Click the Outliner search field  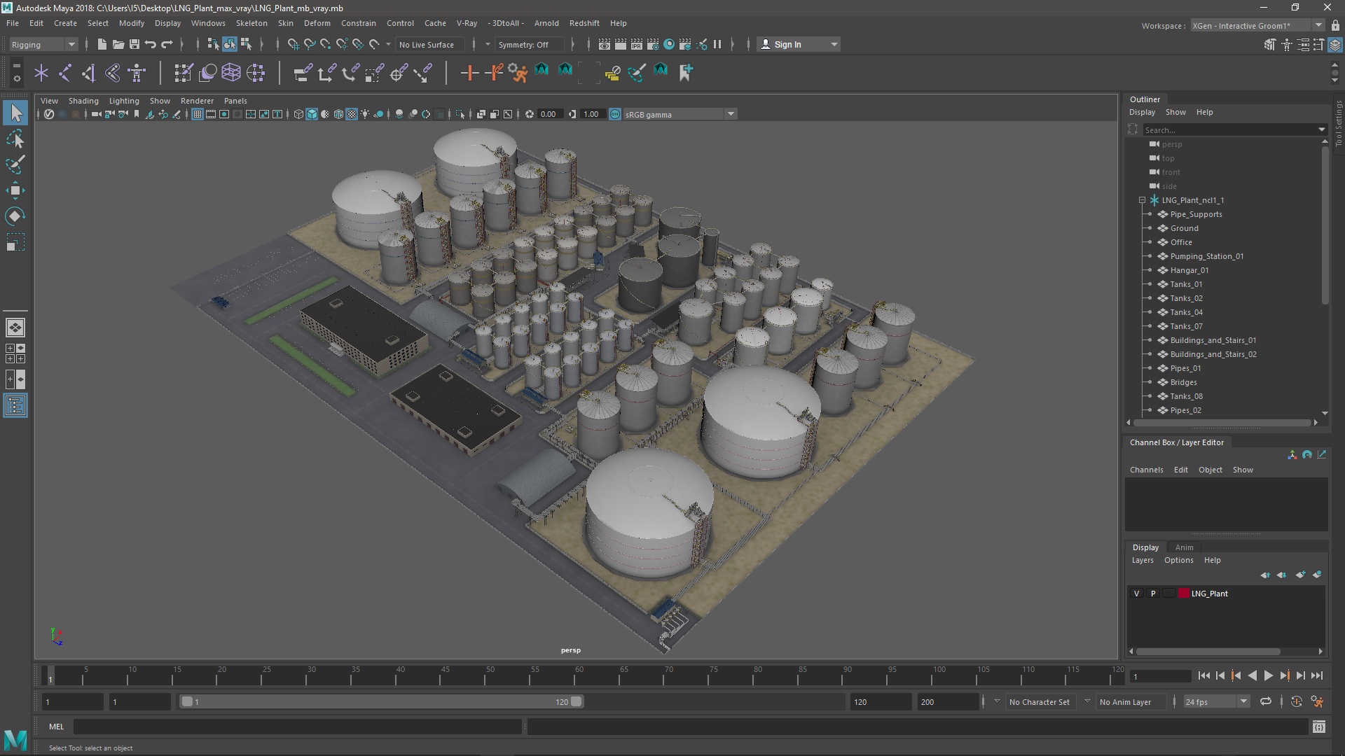click(x=1229, y=129)
